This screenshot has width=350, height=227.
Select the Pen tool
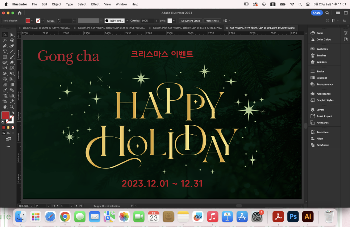coord(5,46)
